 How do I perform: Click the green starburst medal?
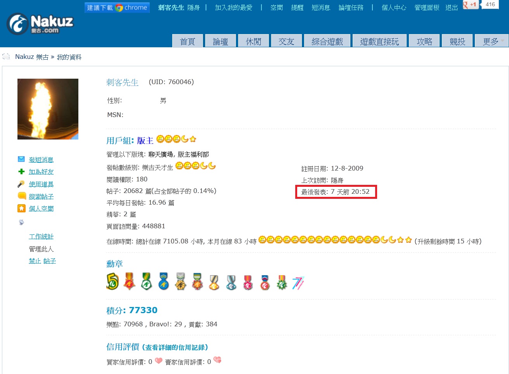282,282
